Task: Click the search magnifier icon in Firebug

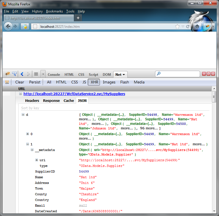Action: [x=159, y=74]
